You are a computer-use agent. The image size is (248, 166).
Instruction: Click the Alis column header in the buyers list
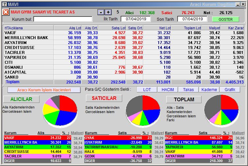click(41, 133)
